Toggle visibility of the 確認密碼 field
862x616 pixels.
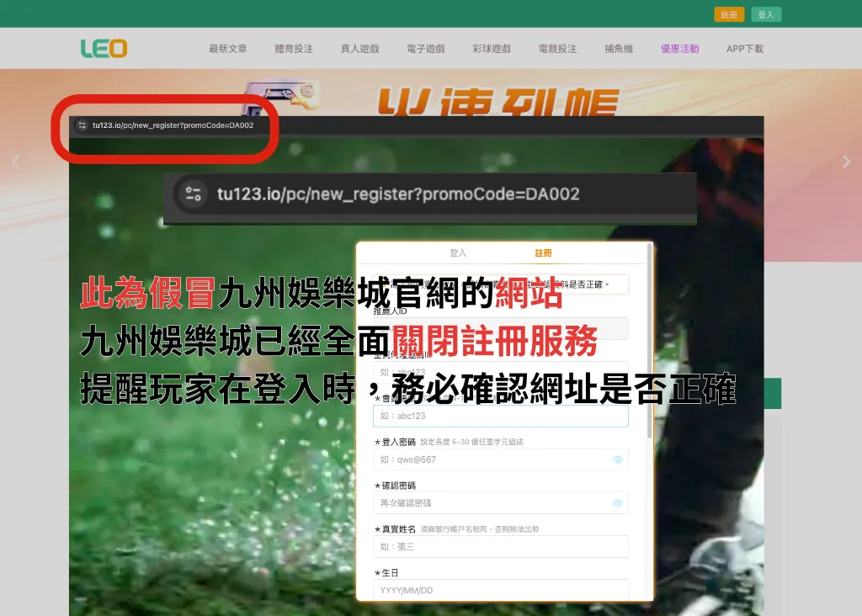click(x=619, y=502)
